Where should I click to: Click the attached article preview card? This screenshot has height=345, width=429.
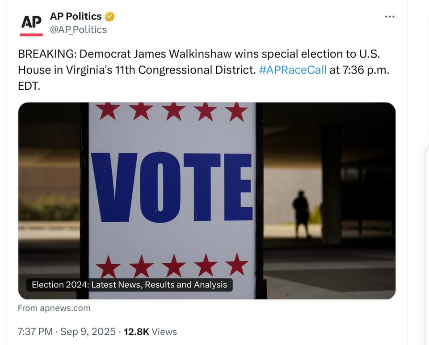[x=207, y=200]
